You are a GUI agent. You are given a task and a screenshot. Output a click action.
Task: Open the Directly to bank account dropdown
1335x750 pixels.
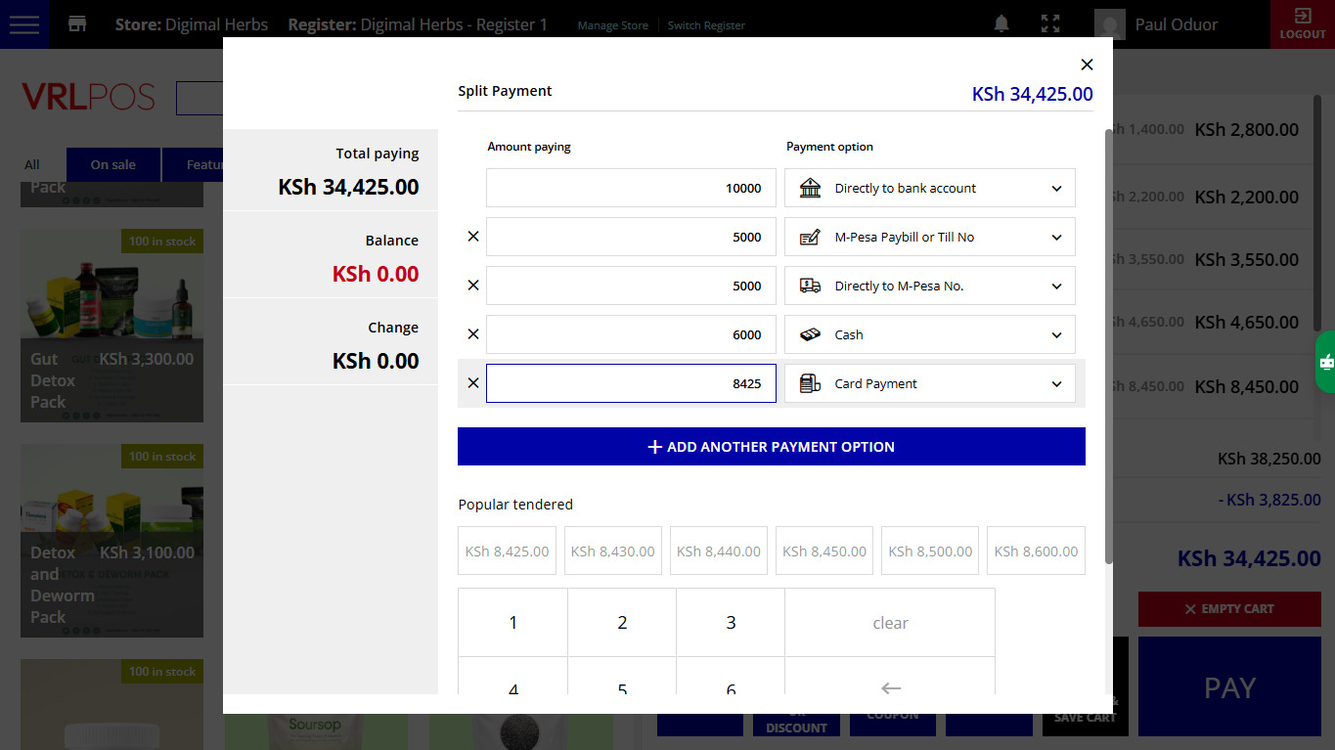(x=929, y=188)
